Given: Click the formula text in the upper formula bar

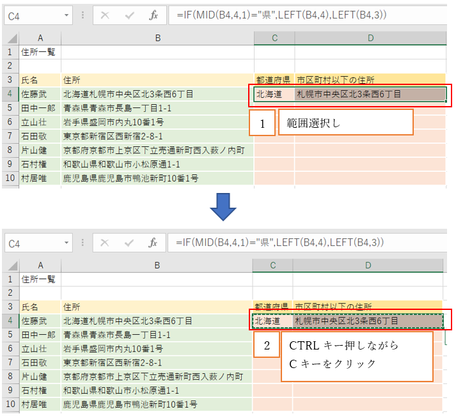Looking at the screenshot, I should [x=278, y=15].
